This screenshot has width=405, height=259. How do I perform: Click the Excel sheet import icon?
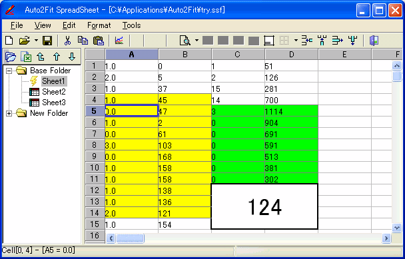26,57
